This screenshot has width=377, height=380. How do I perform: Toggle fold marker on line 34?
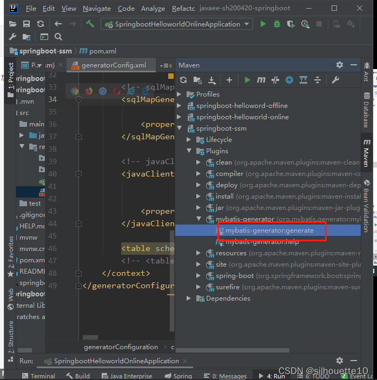click(x=78, y=99)
